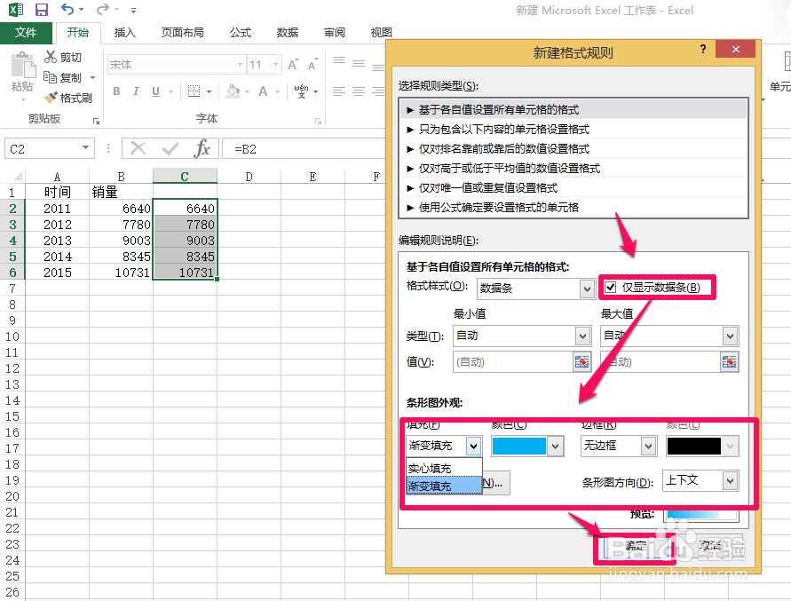Click the Save icon
791x601 pixels.
point(41,9)
